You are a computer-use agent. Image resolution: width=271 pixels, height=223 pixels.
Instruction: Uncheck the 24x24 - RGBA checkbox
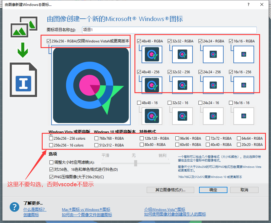(x=200, y=41)
